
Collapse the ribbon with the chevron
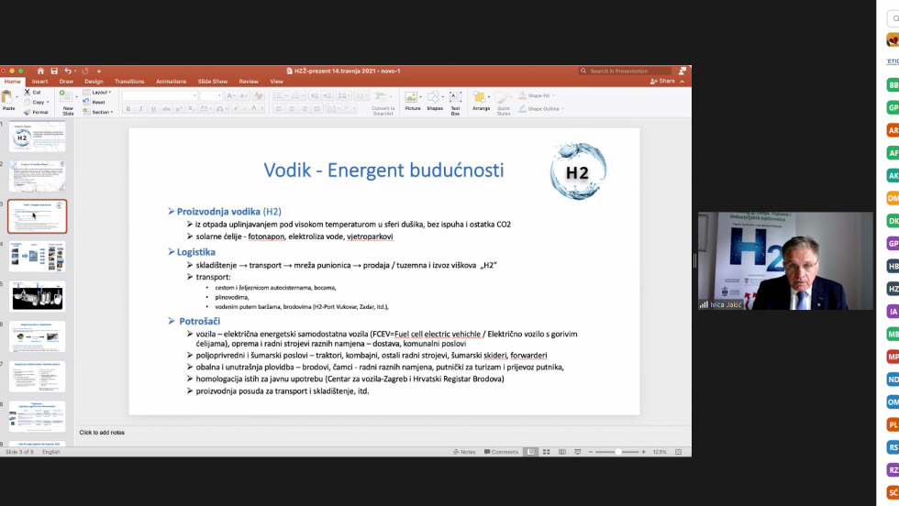[683, 82]
